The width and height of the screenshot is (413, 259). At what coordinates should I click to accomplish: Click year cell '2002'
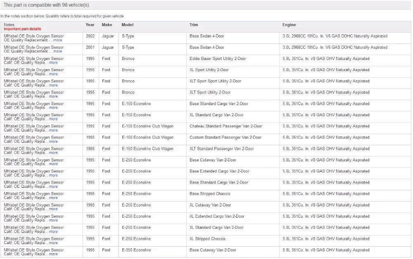pos(90,36)
